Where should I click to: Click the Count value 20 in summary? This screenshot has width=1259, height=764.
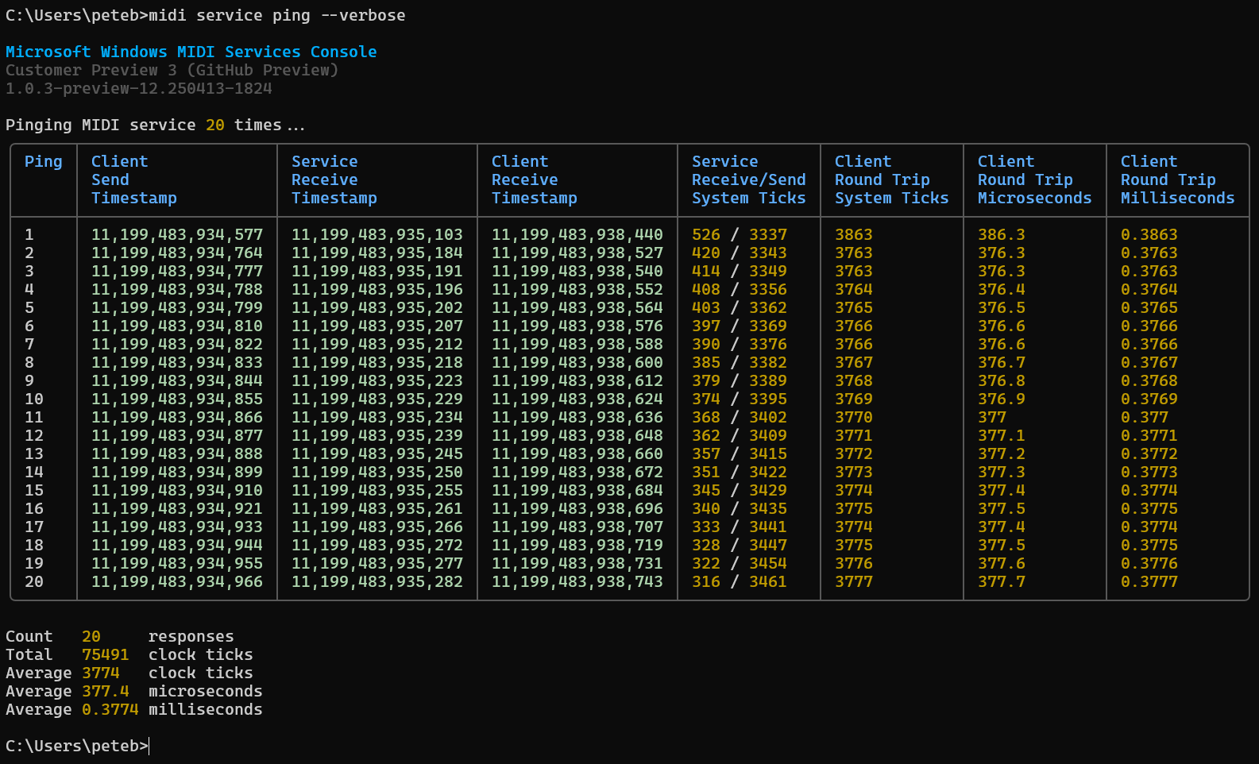click(91, 636)
